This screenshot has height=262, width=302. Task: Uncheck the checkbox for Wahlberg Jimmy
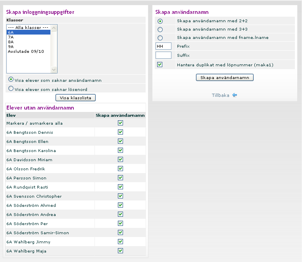120,242
